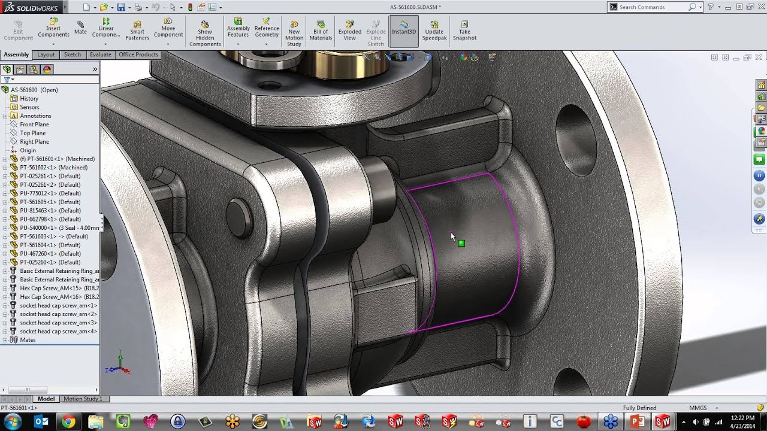Switch to the Sketch tab

(73, 54)
